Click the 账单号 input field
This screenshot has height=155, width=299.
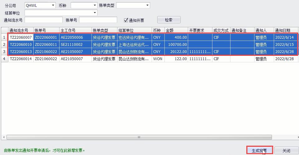coord(98,20)
